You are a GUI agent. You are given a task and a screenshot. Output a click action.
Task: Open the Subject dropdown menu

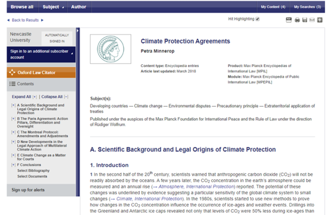click(52, 7)
